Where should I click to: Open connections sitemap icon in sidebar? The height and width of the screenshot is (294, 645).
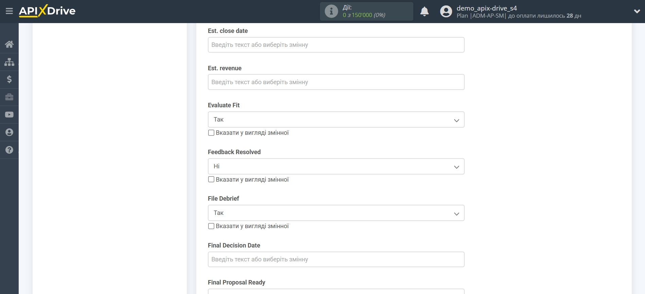click(9, 62)
